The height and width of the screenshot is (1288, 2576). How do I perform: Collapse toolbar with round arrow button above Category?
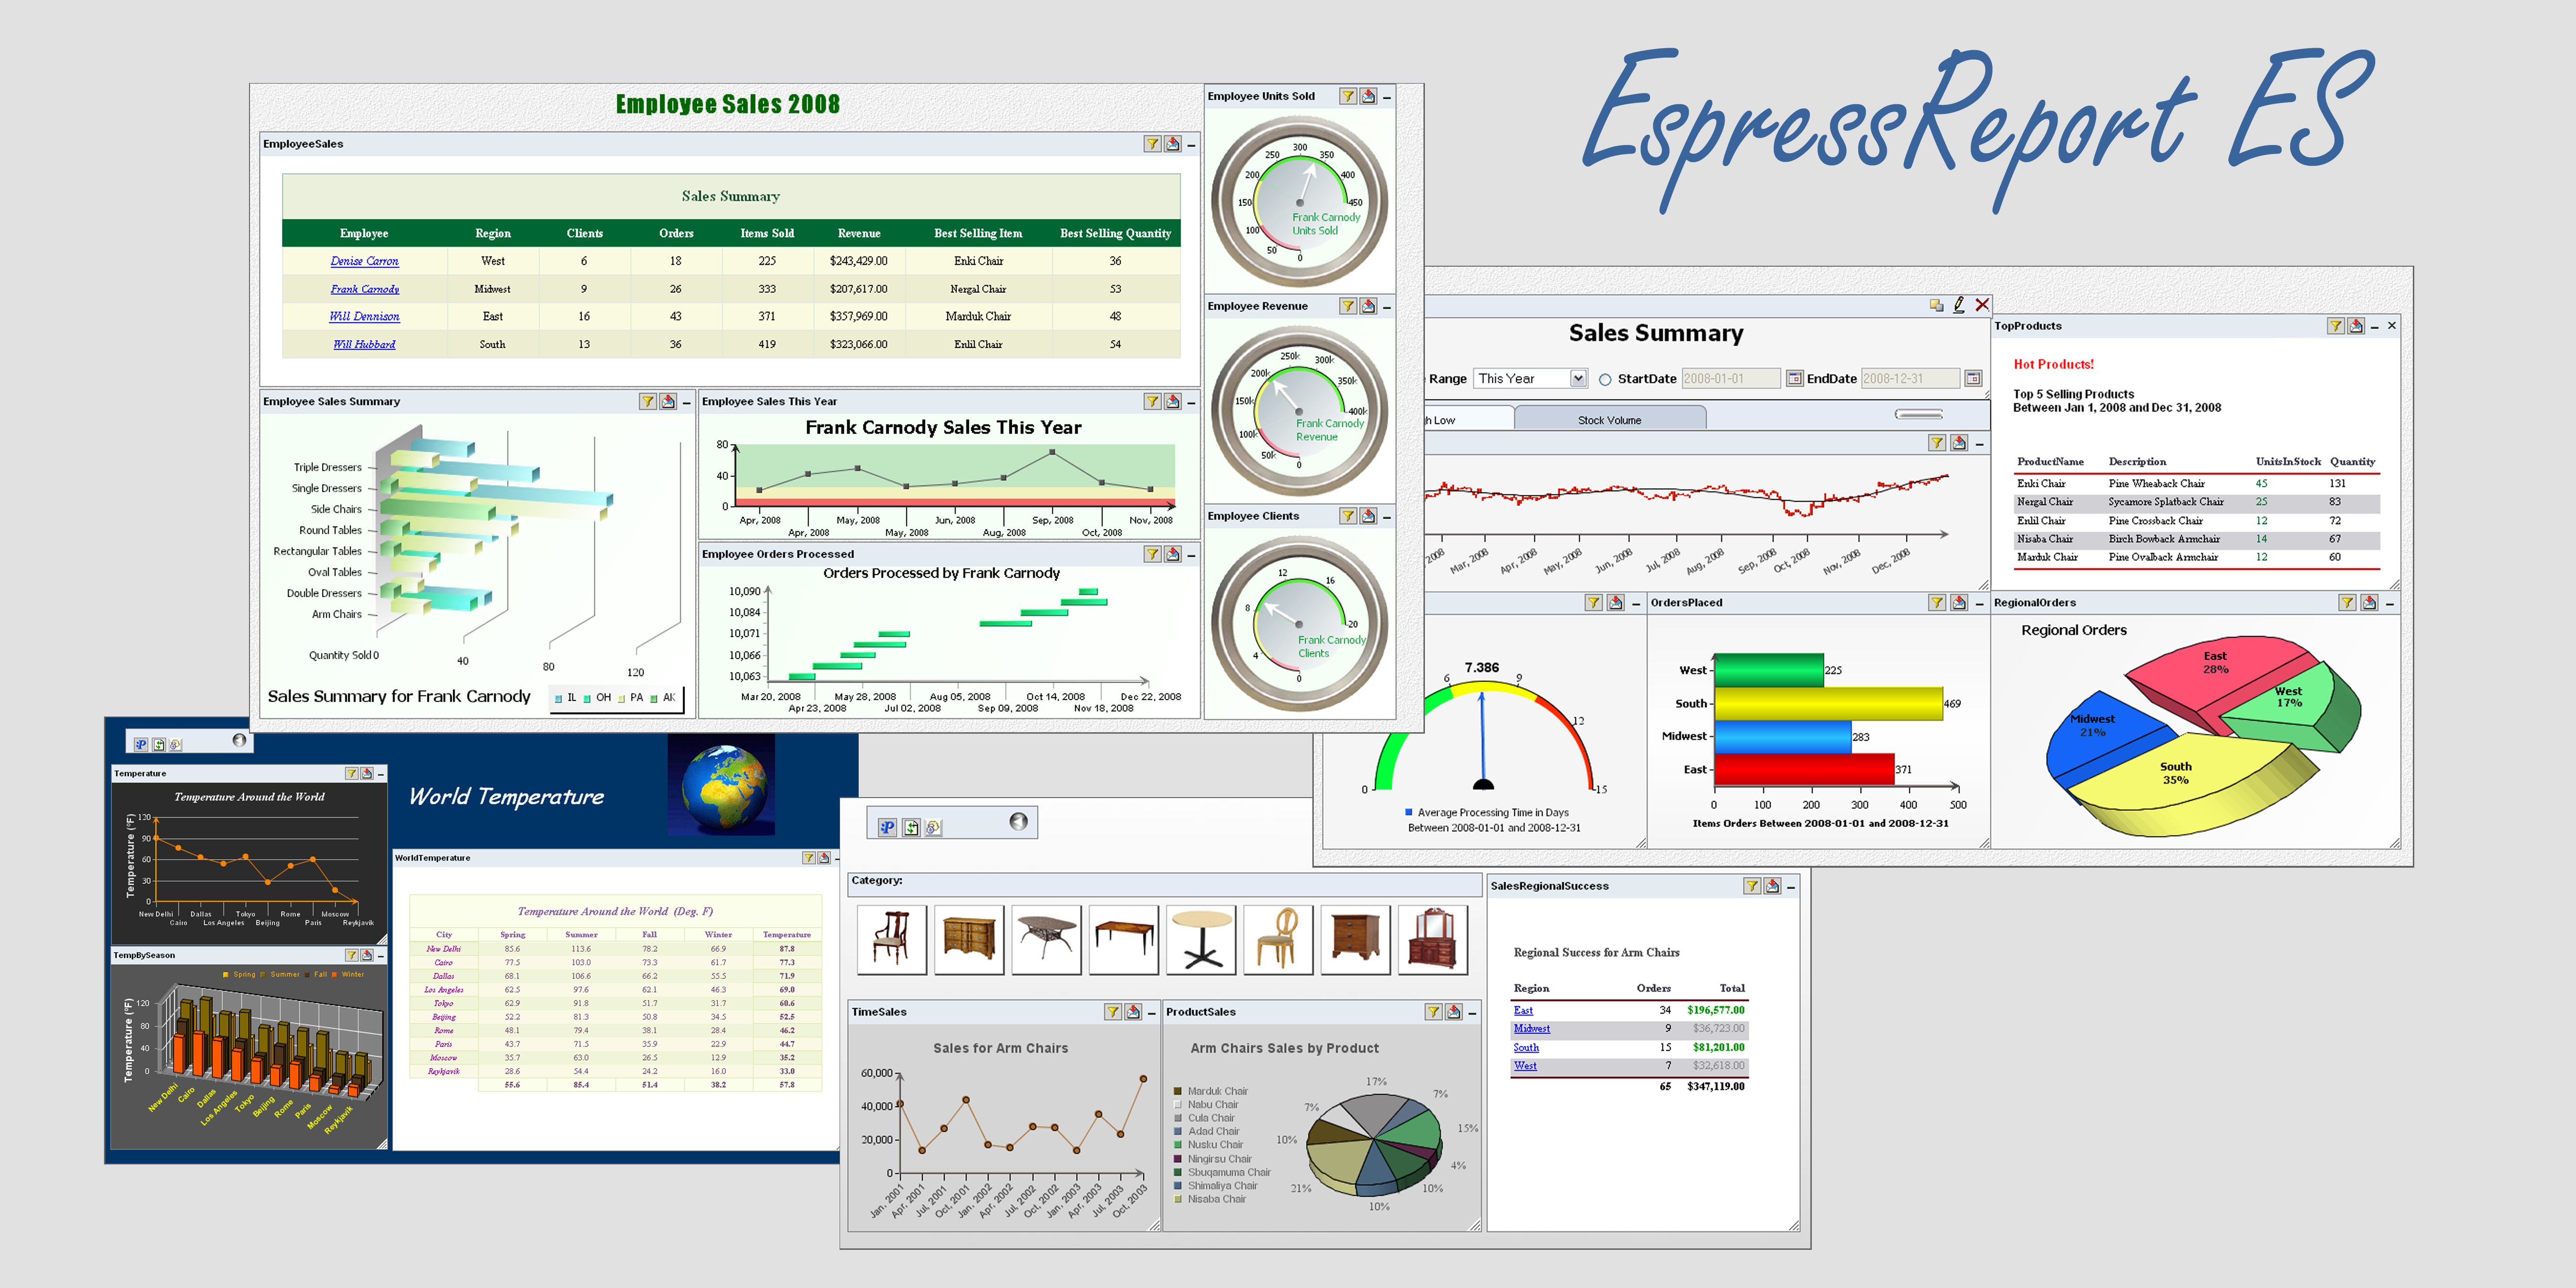click(x=1018, y=821)
